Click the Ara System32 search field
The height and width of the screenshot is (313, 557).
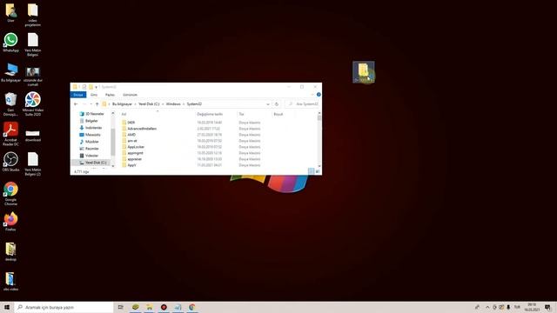click(304, 104)
